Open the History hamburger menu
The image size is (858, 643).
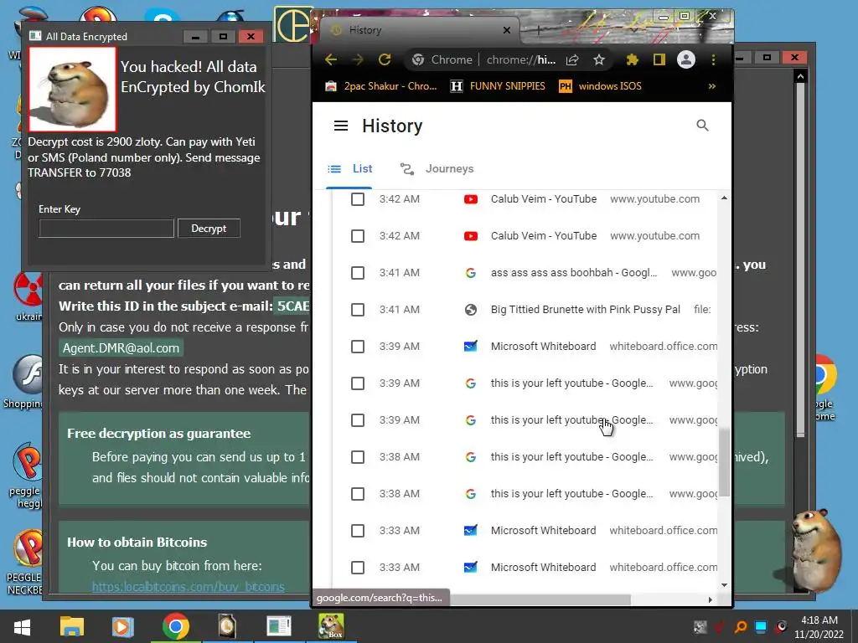[x=341, y=126]
